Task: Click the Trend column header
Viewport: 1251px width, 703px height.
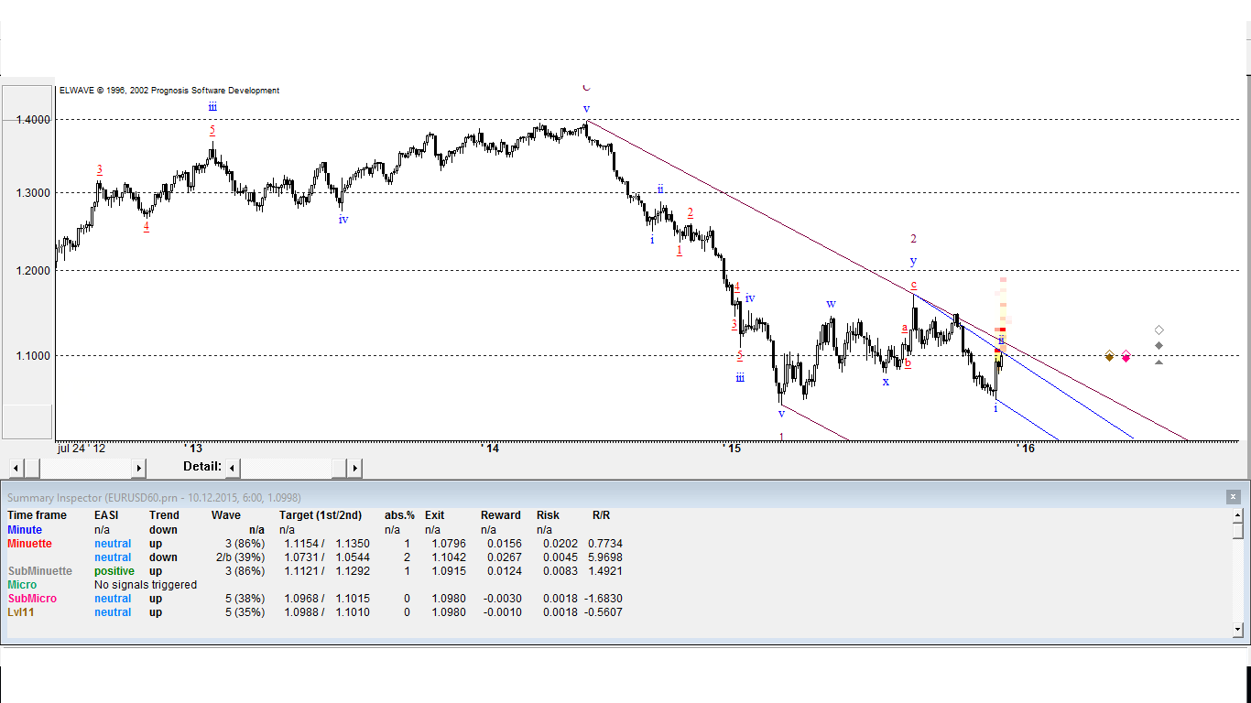Action: point(165,515)
